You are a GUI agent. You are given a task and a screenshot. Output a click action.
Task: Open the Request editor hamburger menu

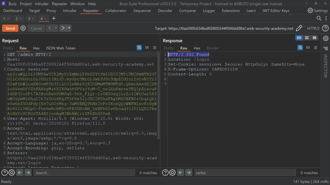155,48
